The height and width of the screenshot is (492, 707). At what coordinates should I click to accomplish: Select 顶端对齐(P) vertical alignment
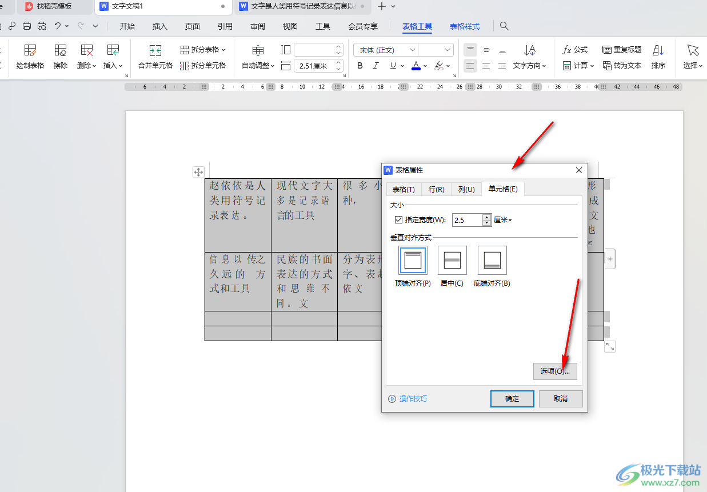pos(413,266)
